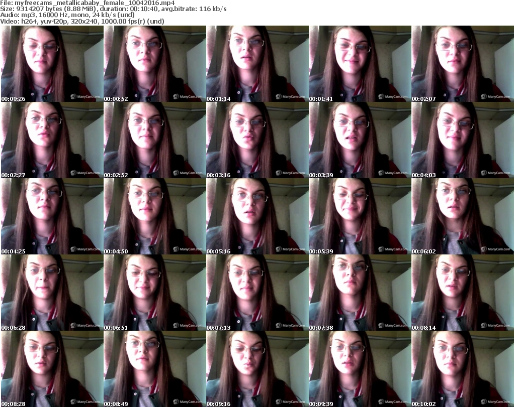The image size is (515, 407).
Task: Pick the thumbnail stamped 00:02:07
Action: [463, 64]
